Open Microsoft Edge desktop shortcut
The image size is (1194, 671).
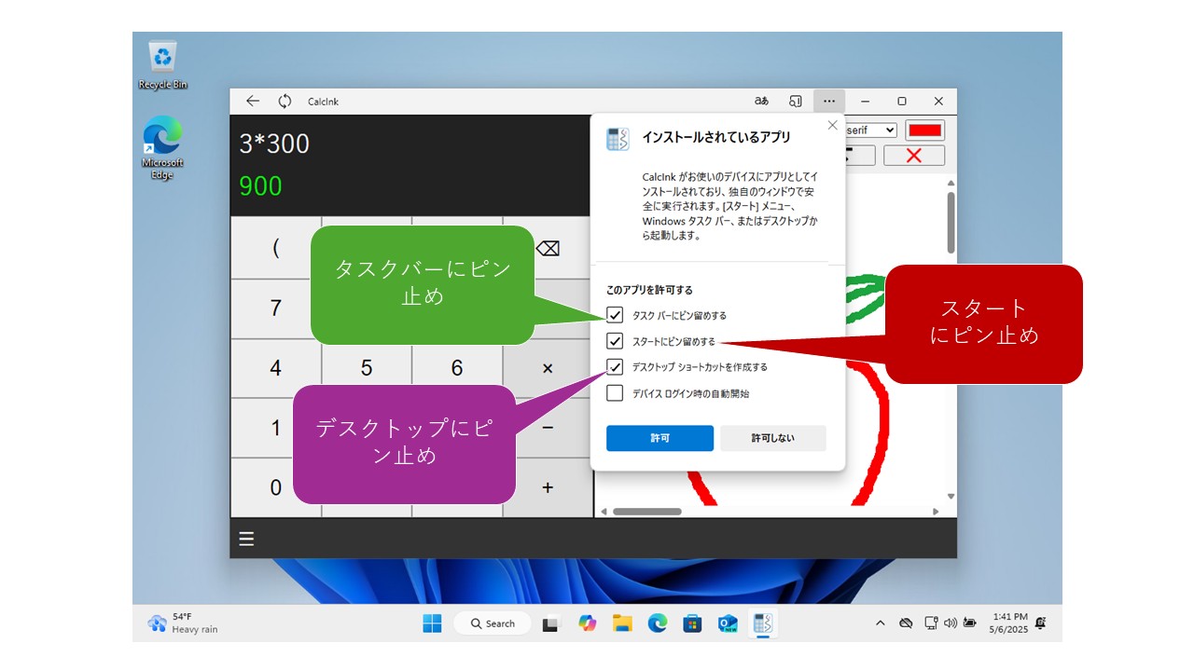[162, 148]
